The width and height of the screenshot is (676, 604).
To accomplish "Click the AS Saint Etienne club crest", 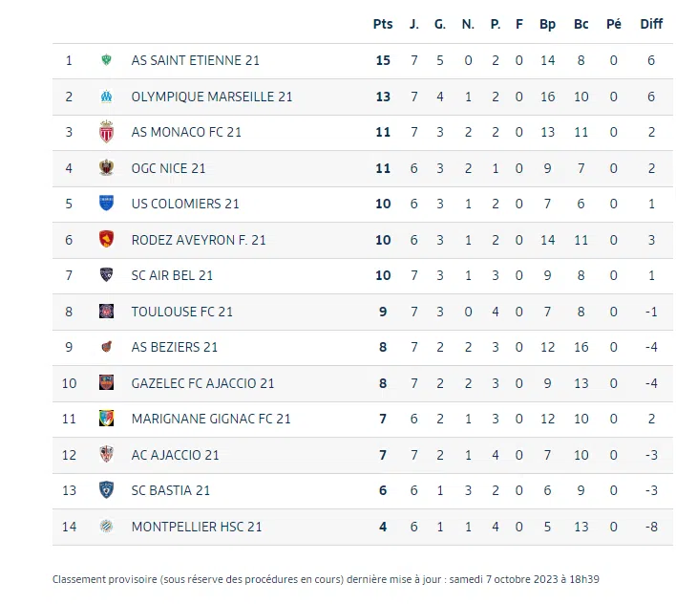I will (x=106, y=60).
